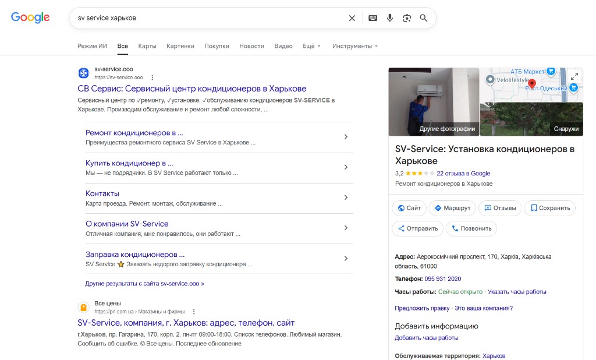Start voice search with the microphone icon
This screenshot has width=596, height=360.
tap(389, 18)
